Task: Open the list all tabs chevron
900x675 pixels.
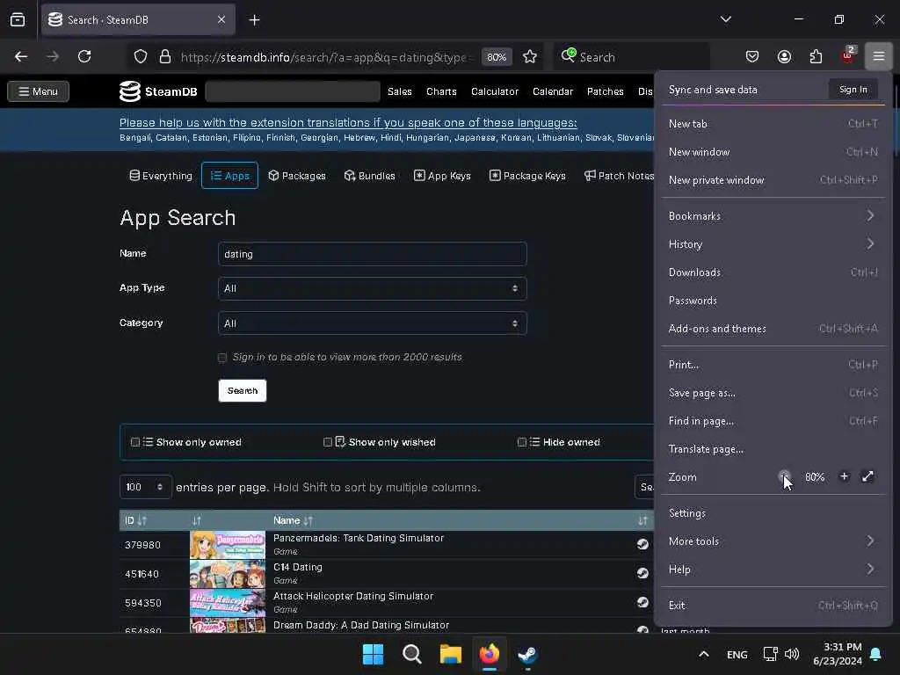Action: [x=725, y=19]
